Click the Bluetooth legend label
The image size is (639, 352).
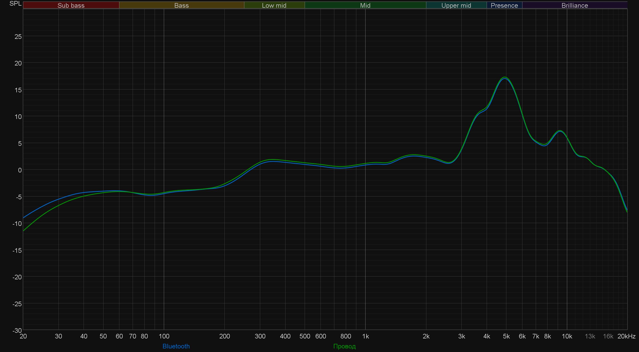176,346
